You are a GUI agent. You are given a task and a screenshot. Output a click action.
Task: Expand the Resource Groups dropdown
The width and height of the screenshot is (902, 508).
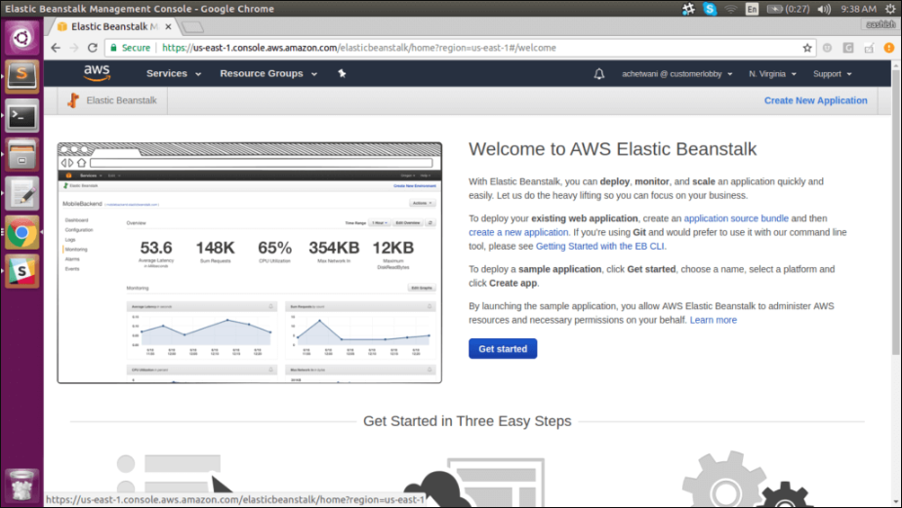pyautogui.click(x=268, y=73)
